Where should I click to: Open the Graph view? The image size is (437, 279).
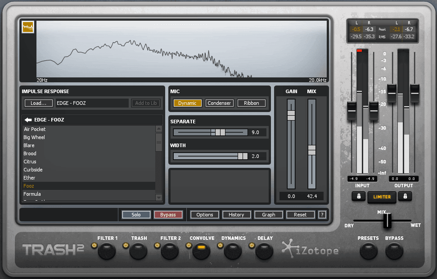point(268,215)
